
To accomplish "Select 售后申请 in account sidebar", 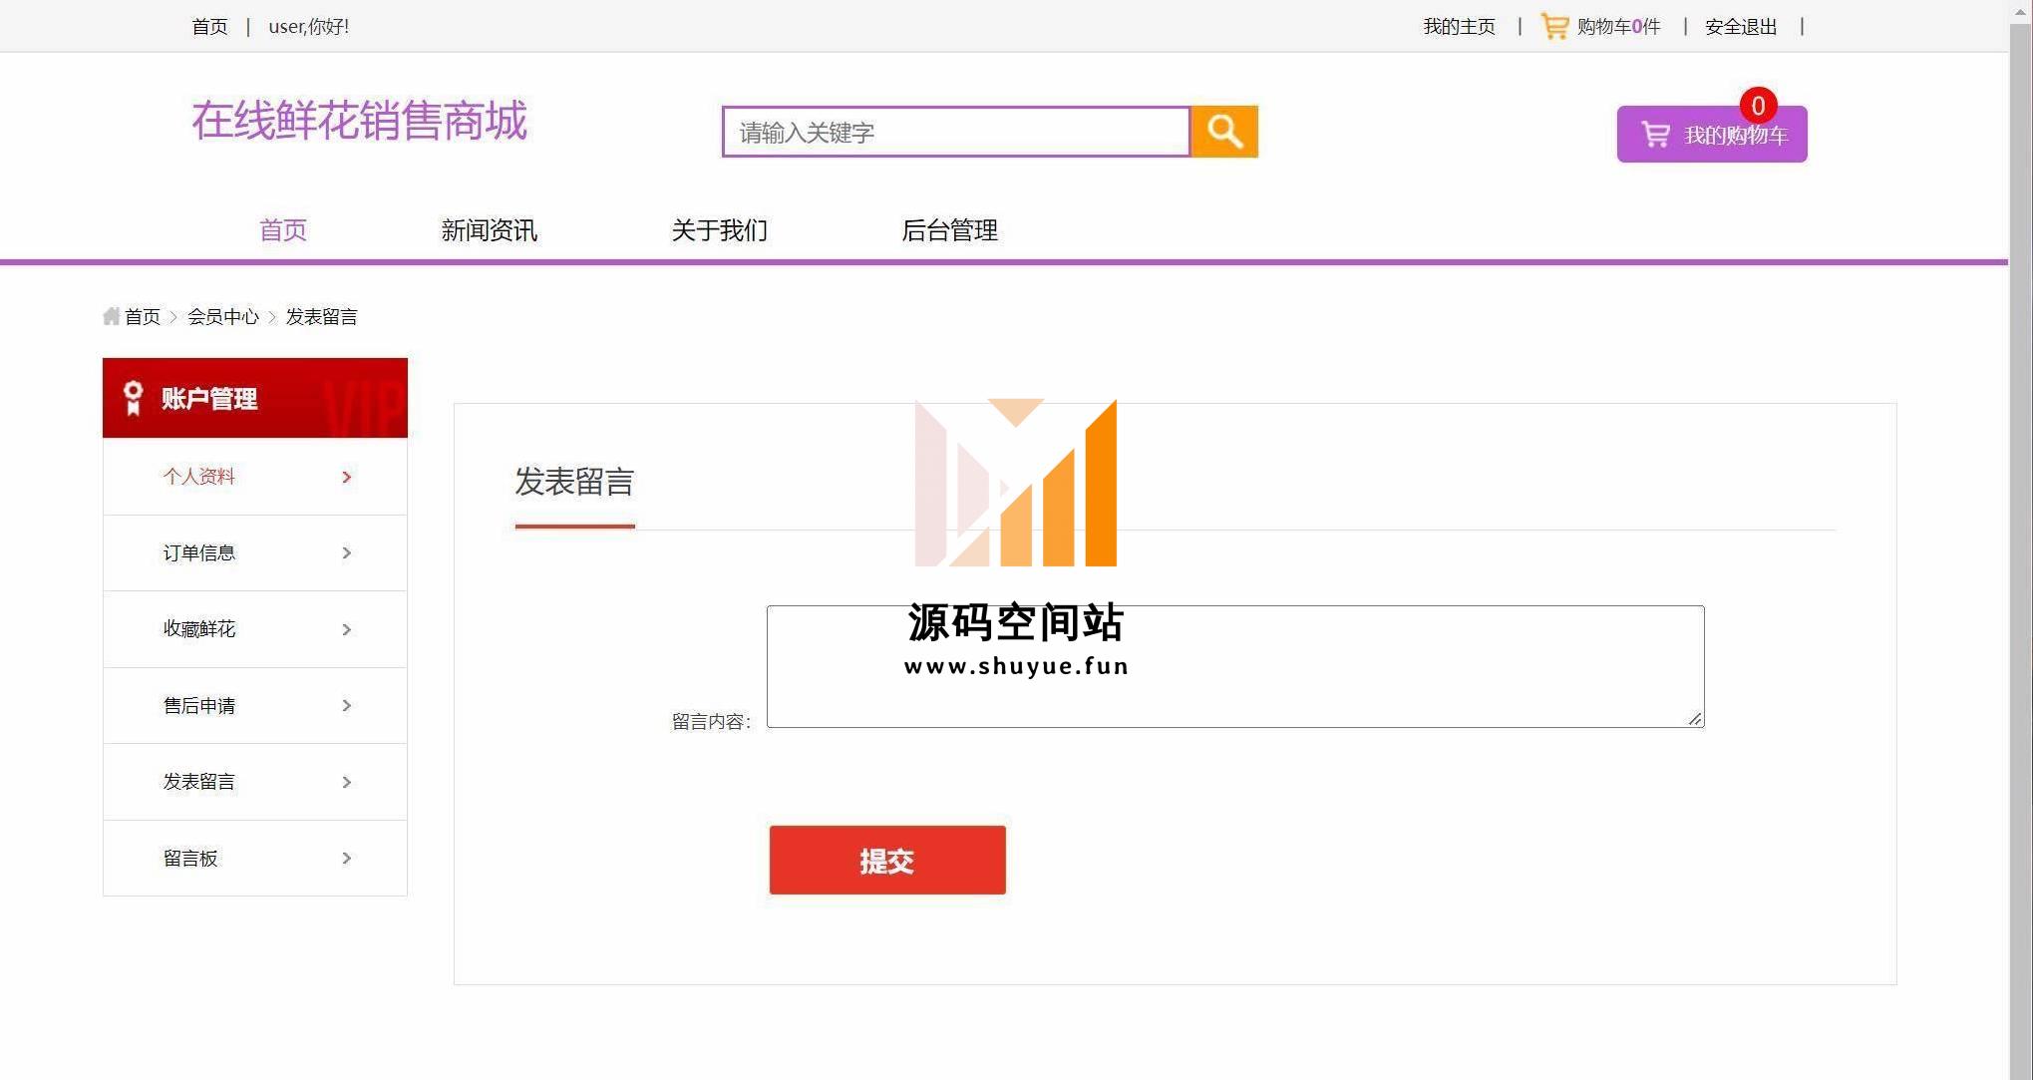I will coord(255,705).
